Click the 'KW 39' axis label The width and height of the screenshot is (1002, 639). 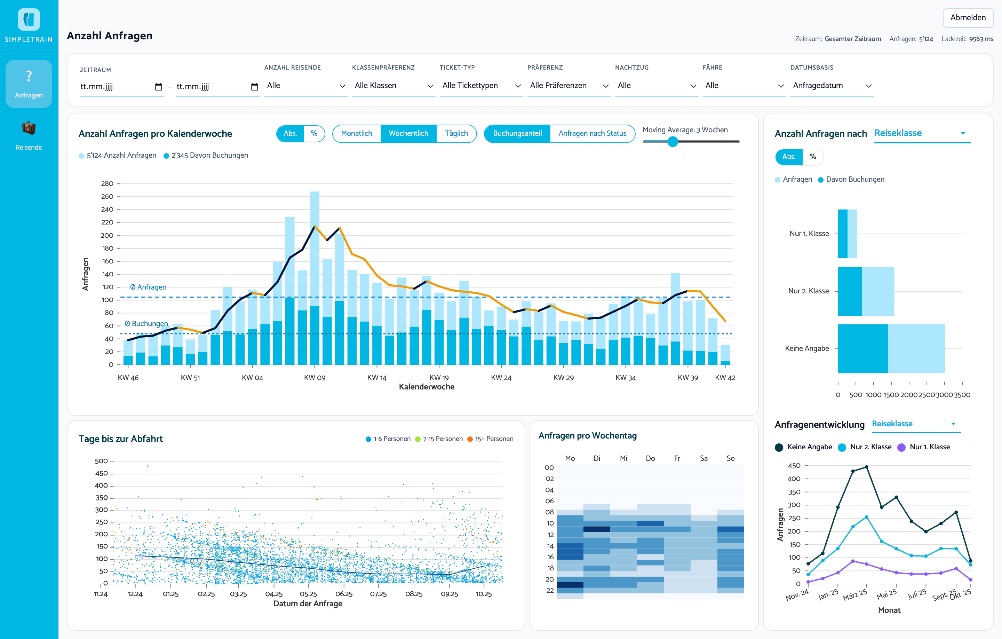(x=687, y=378)
